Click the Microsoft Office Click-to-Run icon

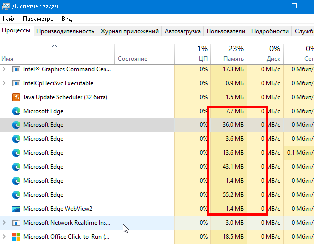16,237
